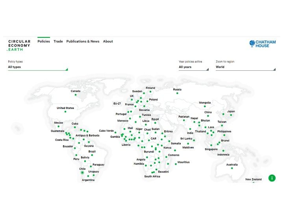This screenshot has width=287, height=215.
Task: Click the United States map dot
Action: [x=65, y=112]
